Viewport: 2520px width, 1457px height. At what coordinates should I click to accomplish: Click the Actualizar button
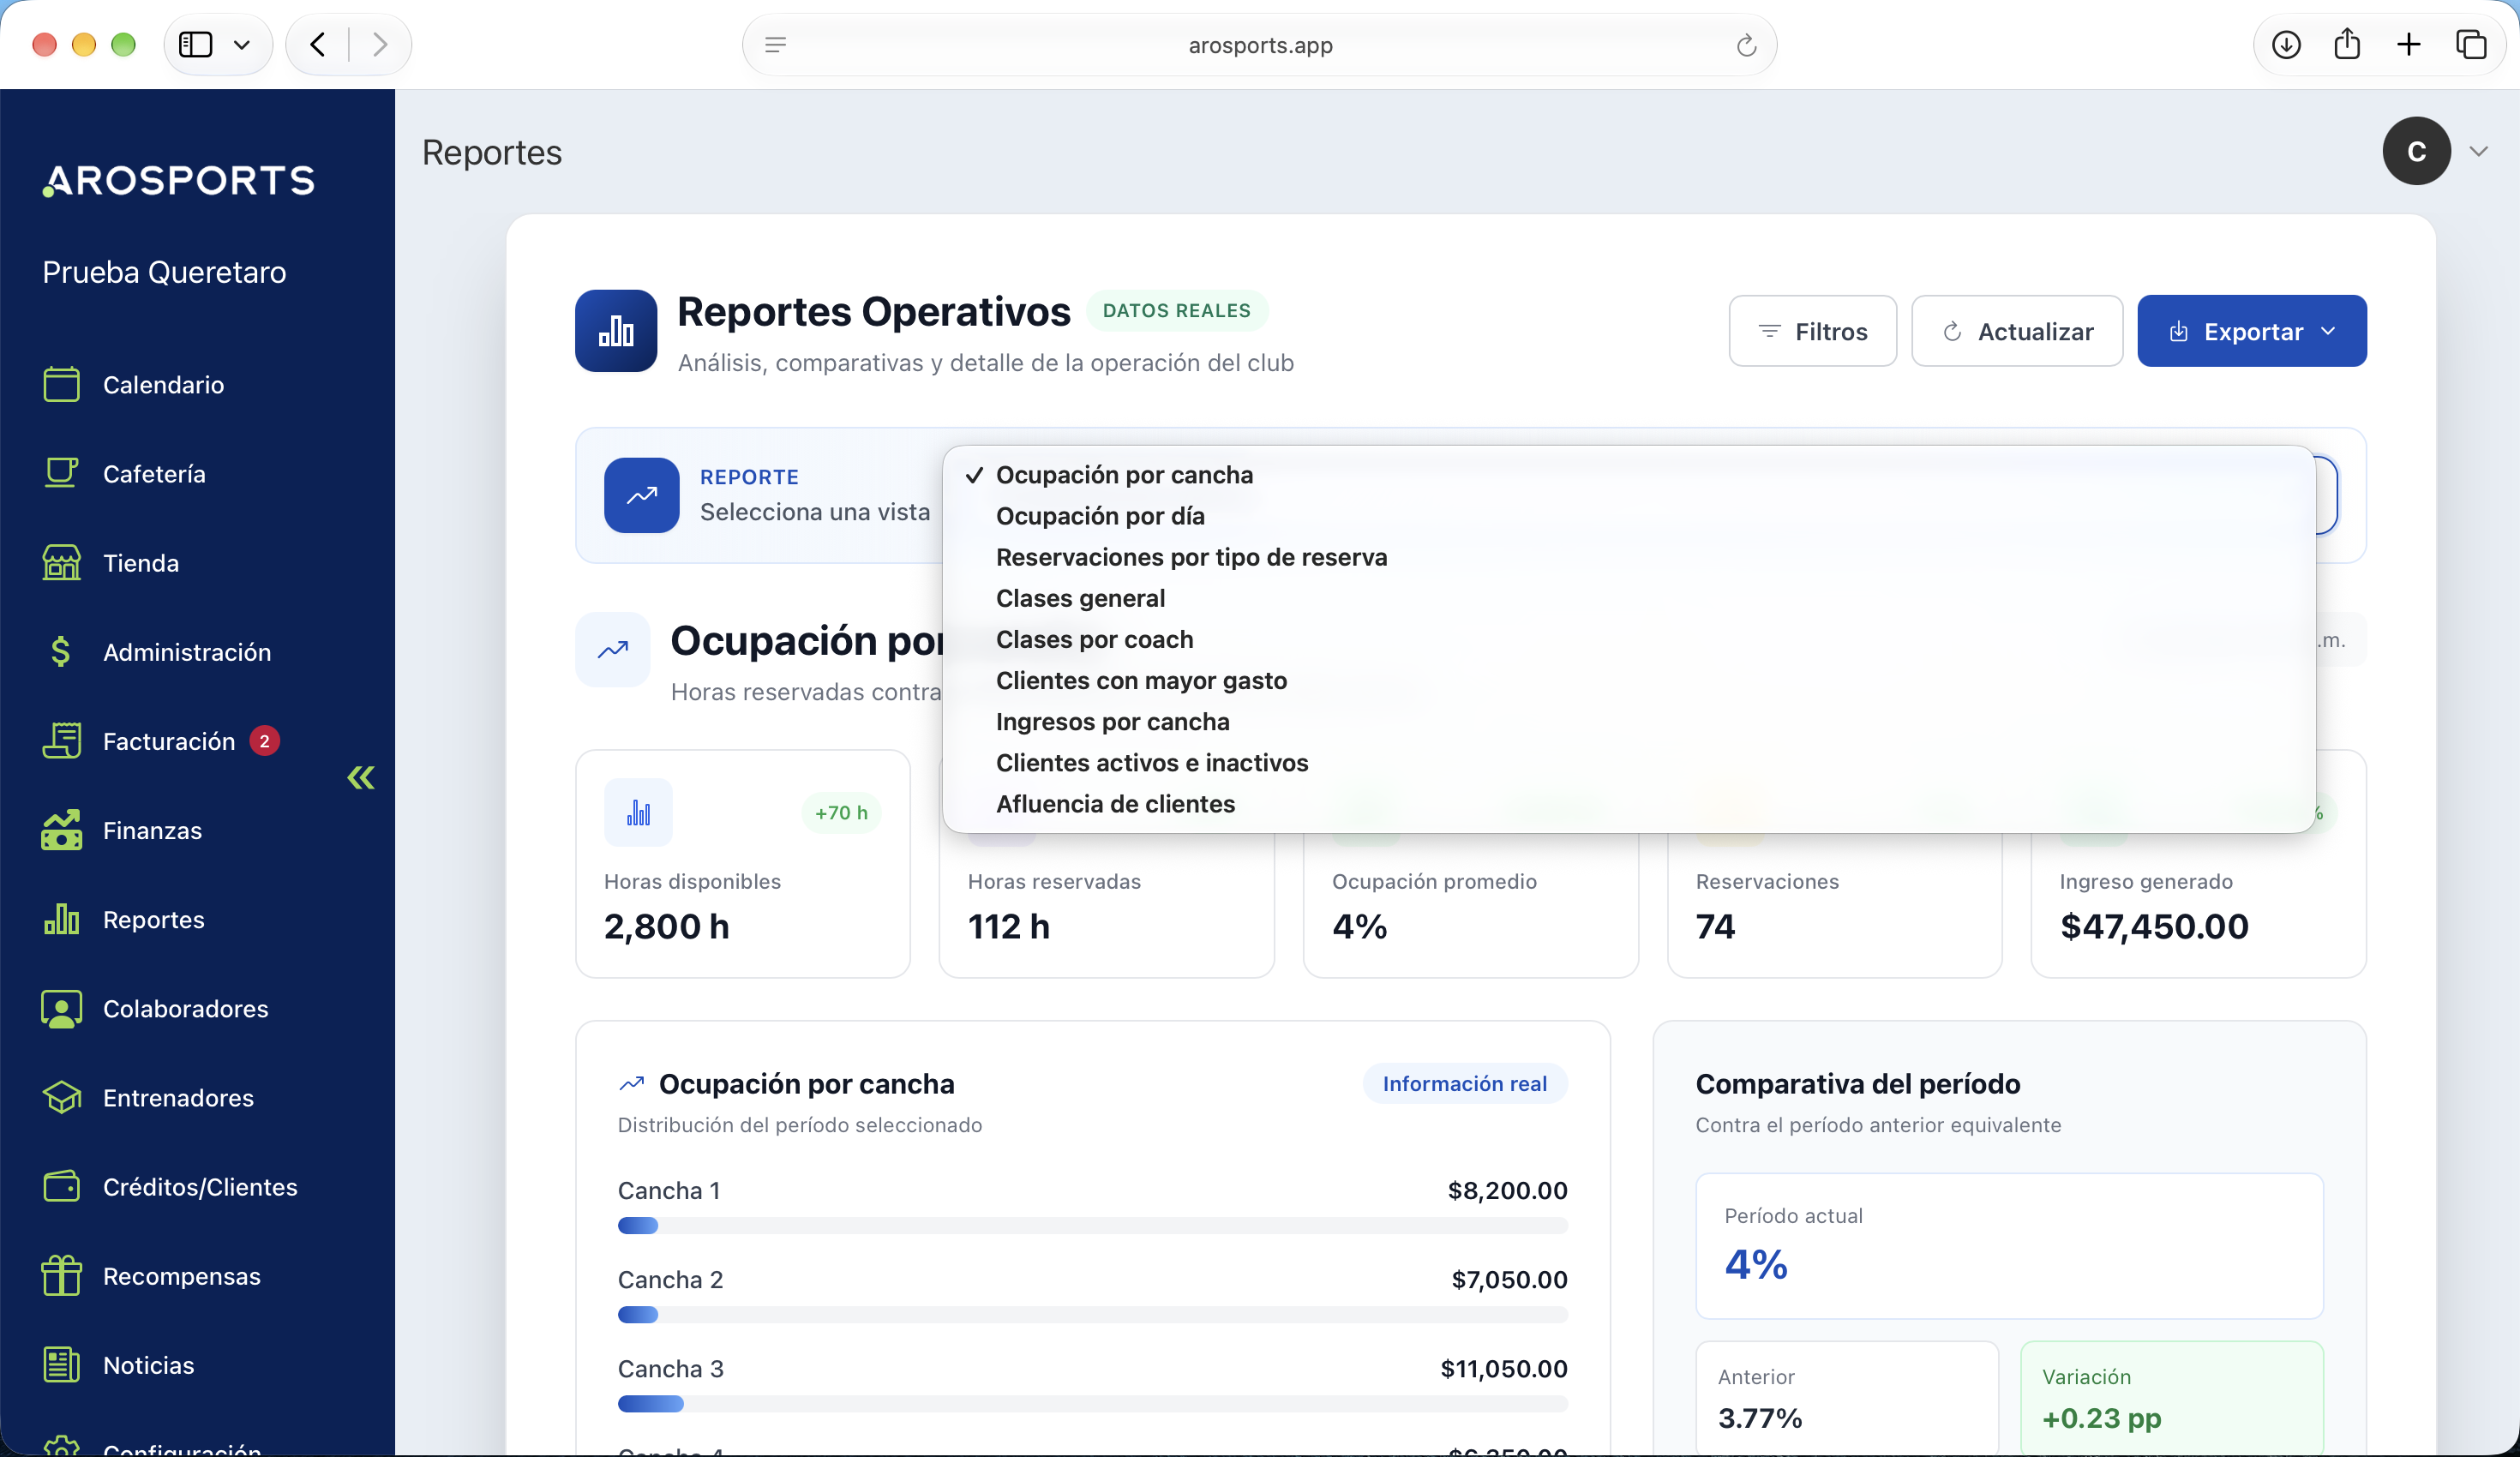[2016, 331]
